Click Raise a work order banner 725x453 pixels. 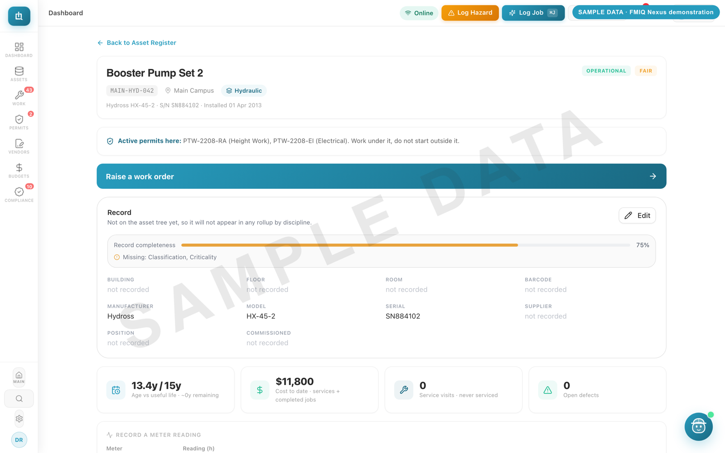click(x=382, y=176)
